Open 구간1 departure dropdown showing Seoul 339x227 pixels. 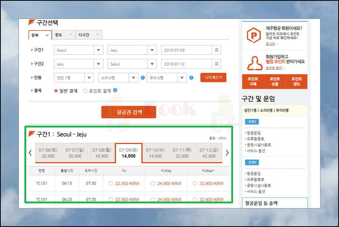click(x=79, y=50)
